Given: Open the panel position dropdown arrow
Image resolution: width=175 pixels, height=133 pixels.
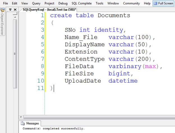Looking at the screenshot, I should (10, 10).
